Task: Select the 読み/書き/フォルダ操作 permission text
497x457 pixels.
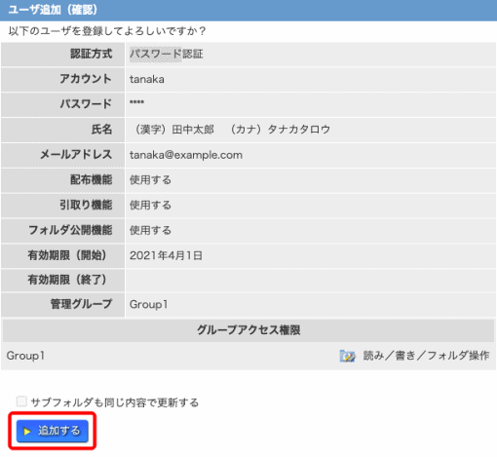Action: pyautogui.click(x=426, y=356)
